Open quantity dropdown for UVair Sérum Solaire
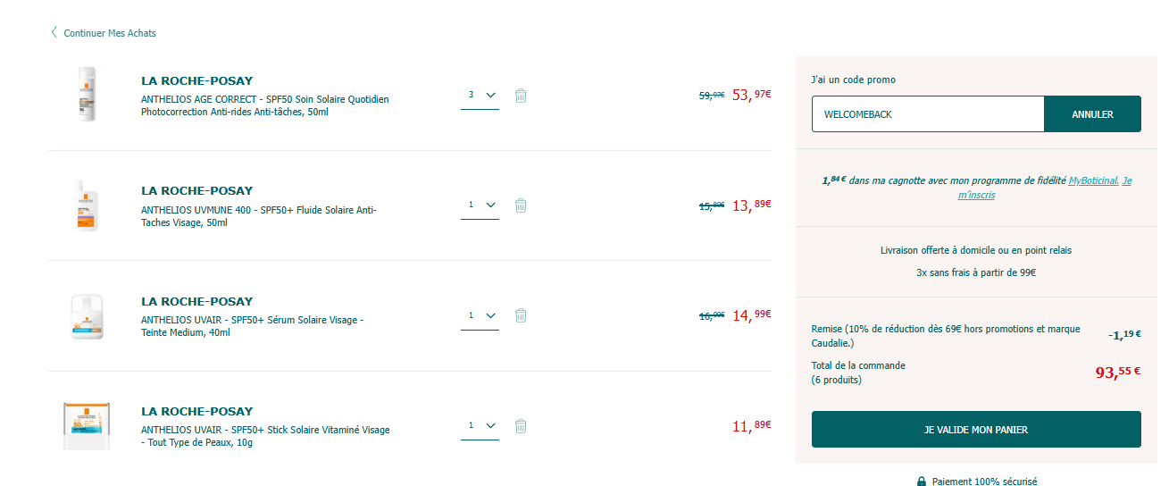The width and height of the screenshot is (1169, 486). (x=480, y=315)
